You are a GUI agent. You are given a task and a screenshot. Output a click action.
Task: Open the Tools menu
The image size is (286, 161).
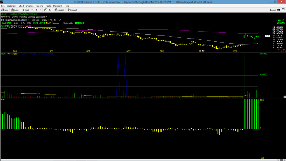[48, 6]
